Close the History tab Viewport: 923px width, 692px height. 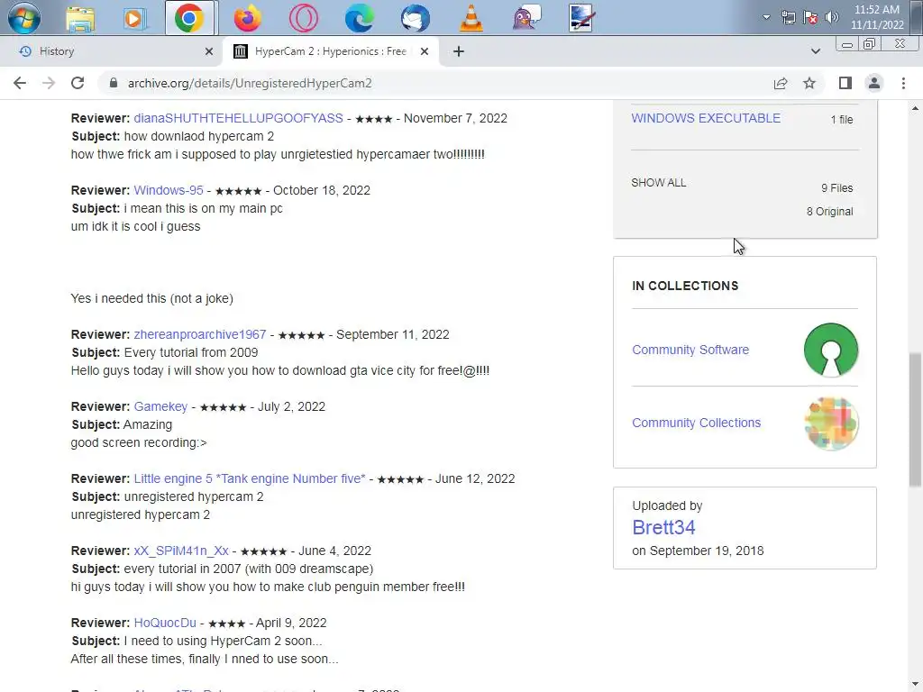(209, 51)
